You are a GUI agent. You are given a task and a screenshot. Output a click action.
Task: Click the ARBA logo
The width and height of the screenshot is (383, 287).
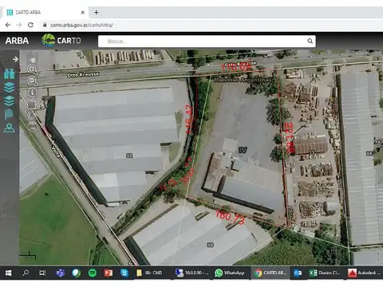coord(17,41)
